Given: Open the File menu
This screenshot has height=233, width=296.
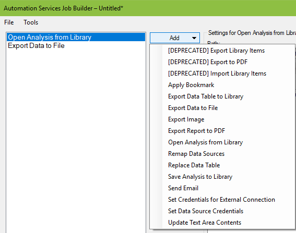Looking at the screenshot, I should tap(9, 22).
